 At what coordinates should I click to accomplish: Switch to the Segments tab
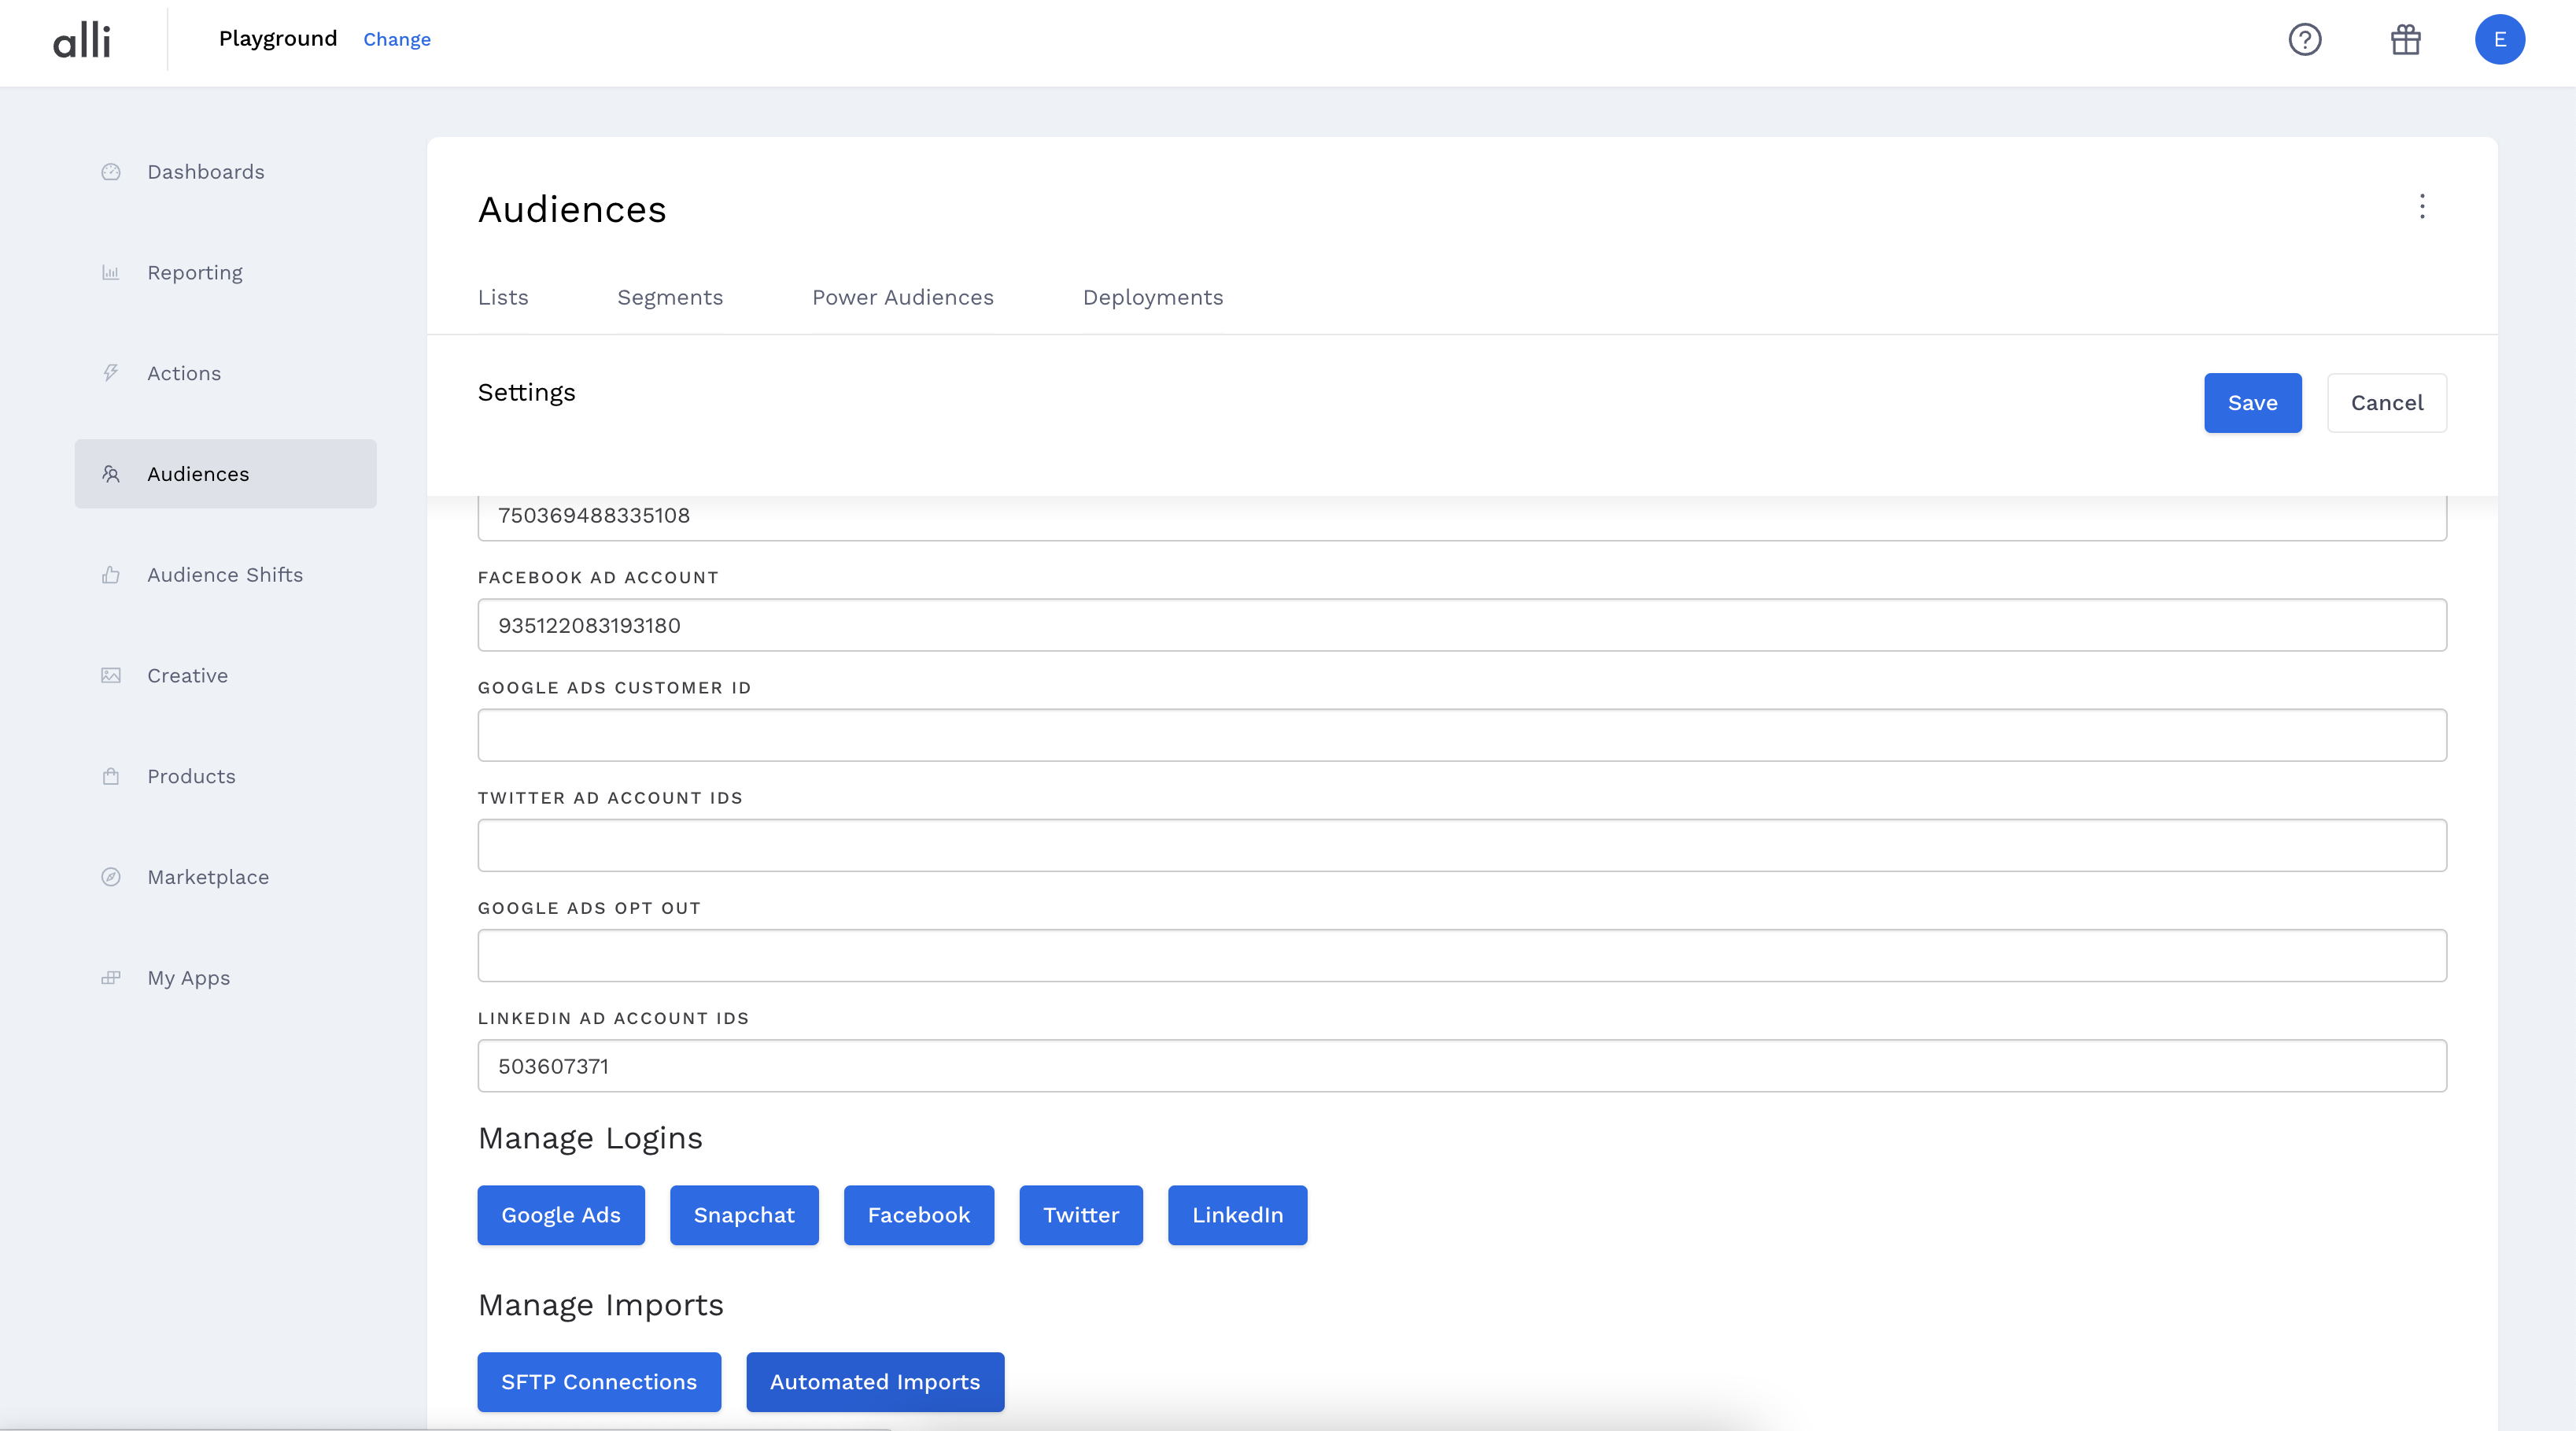[x=670, y=298]
